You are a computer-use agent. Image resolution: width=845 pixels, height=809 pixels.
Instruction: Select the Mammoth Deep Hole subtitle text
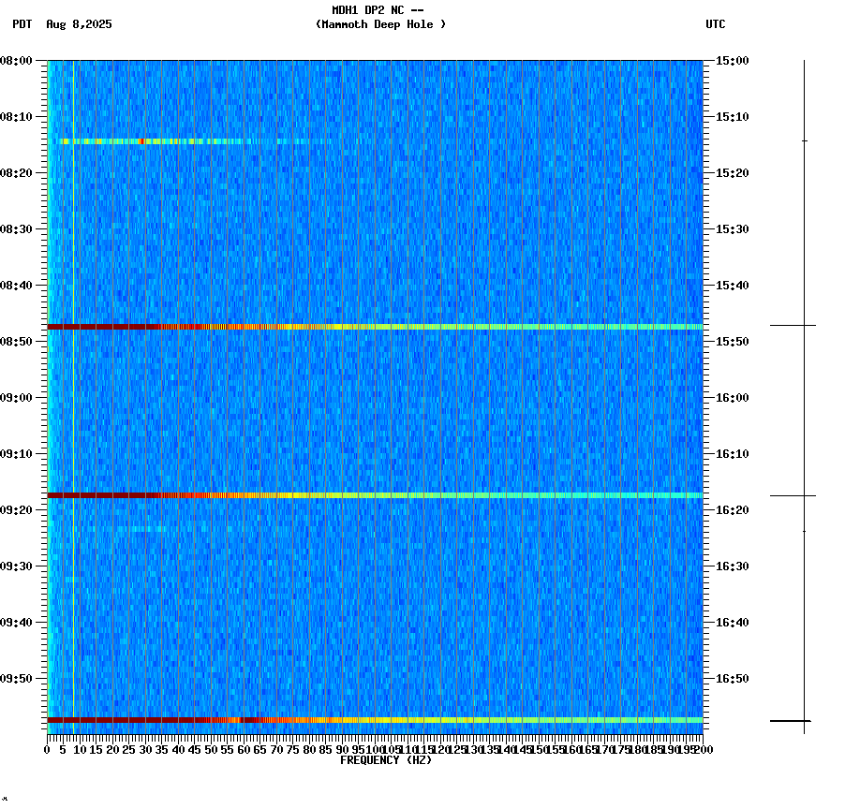tap(379, 25)
